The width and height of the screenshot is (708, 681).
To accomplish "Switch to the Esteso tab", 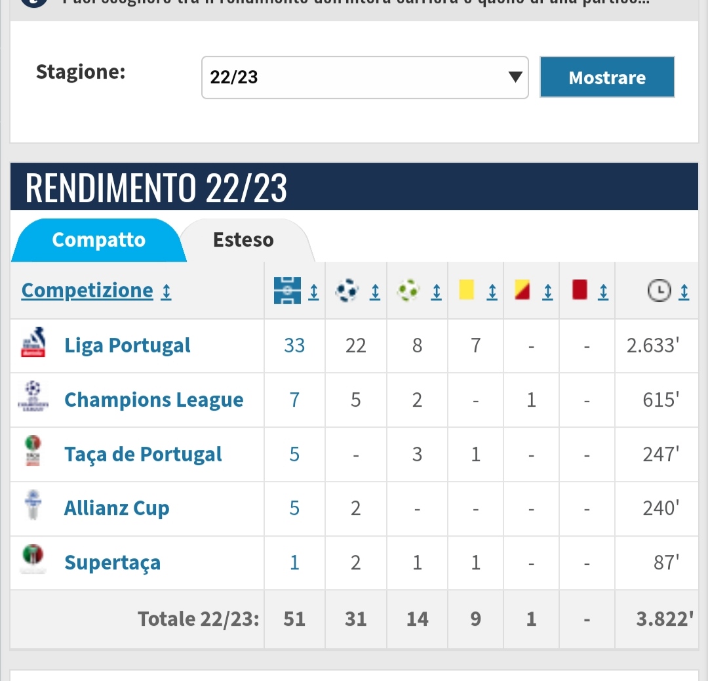I will 244,240.
